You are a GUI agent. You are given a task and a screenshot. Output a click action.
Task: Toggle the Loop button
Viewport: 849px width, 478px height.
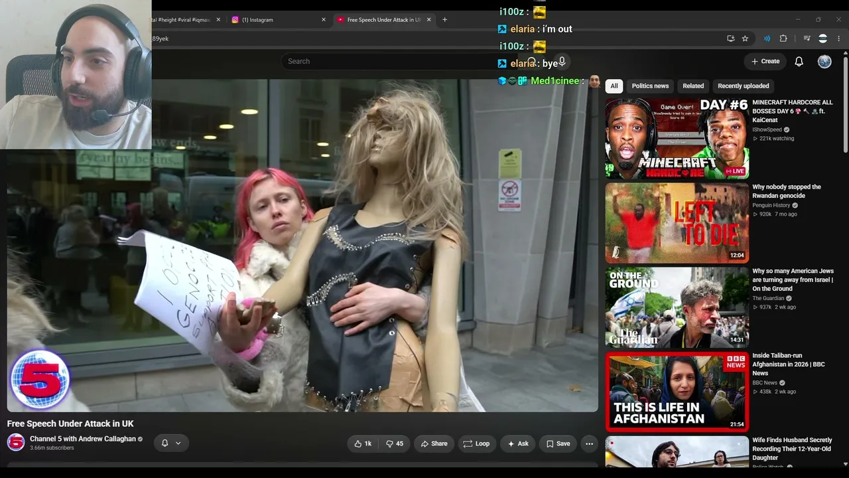pyautogui.click(x=476, y=443)
